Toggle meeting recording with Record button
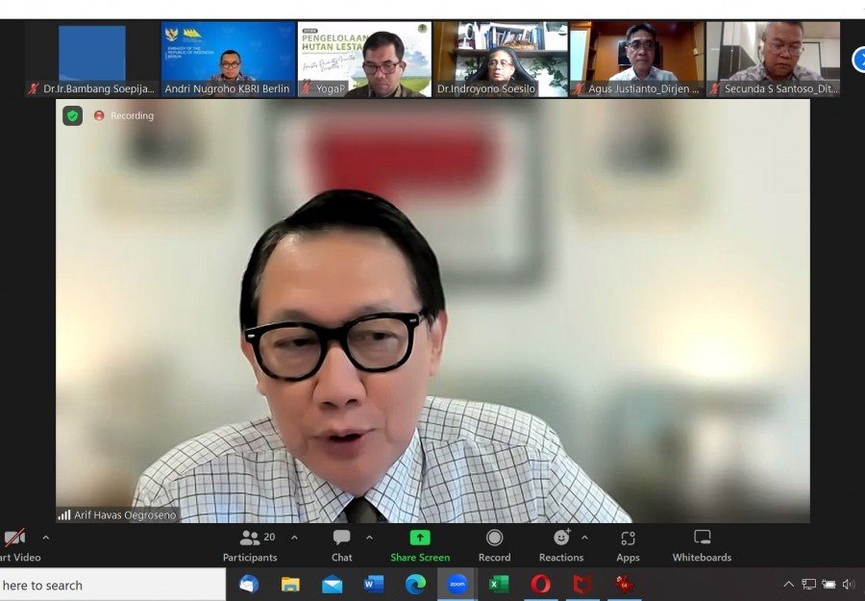The width and height of the screenshot is (865, 601). [494, 544]
